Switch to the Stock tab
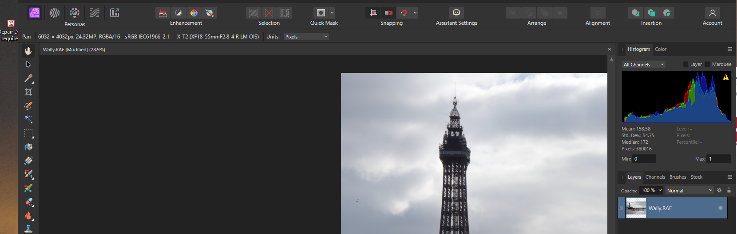737x234 pixels. click(696, 177)
